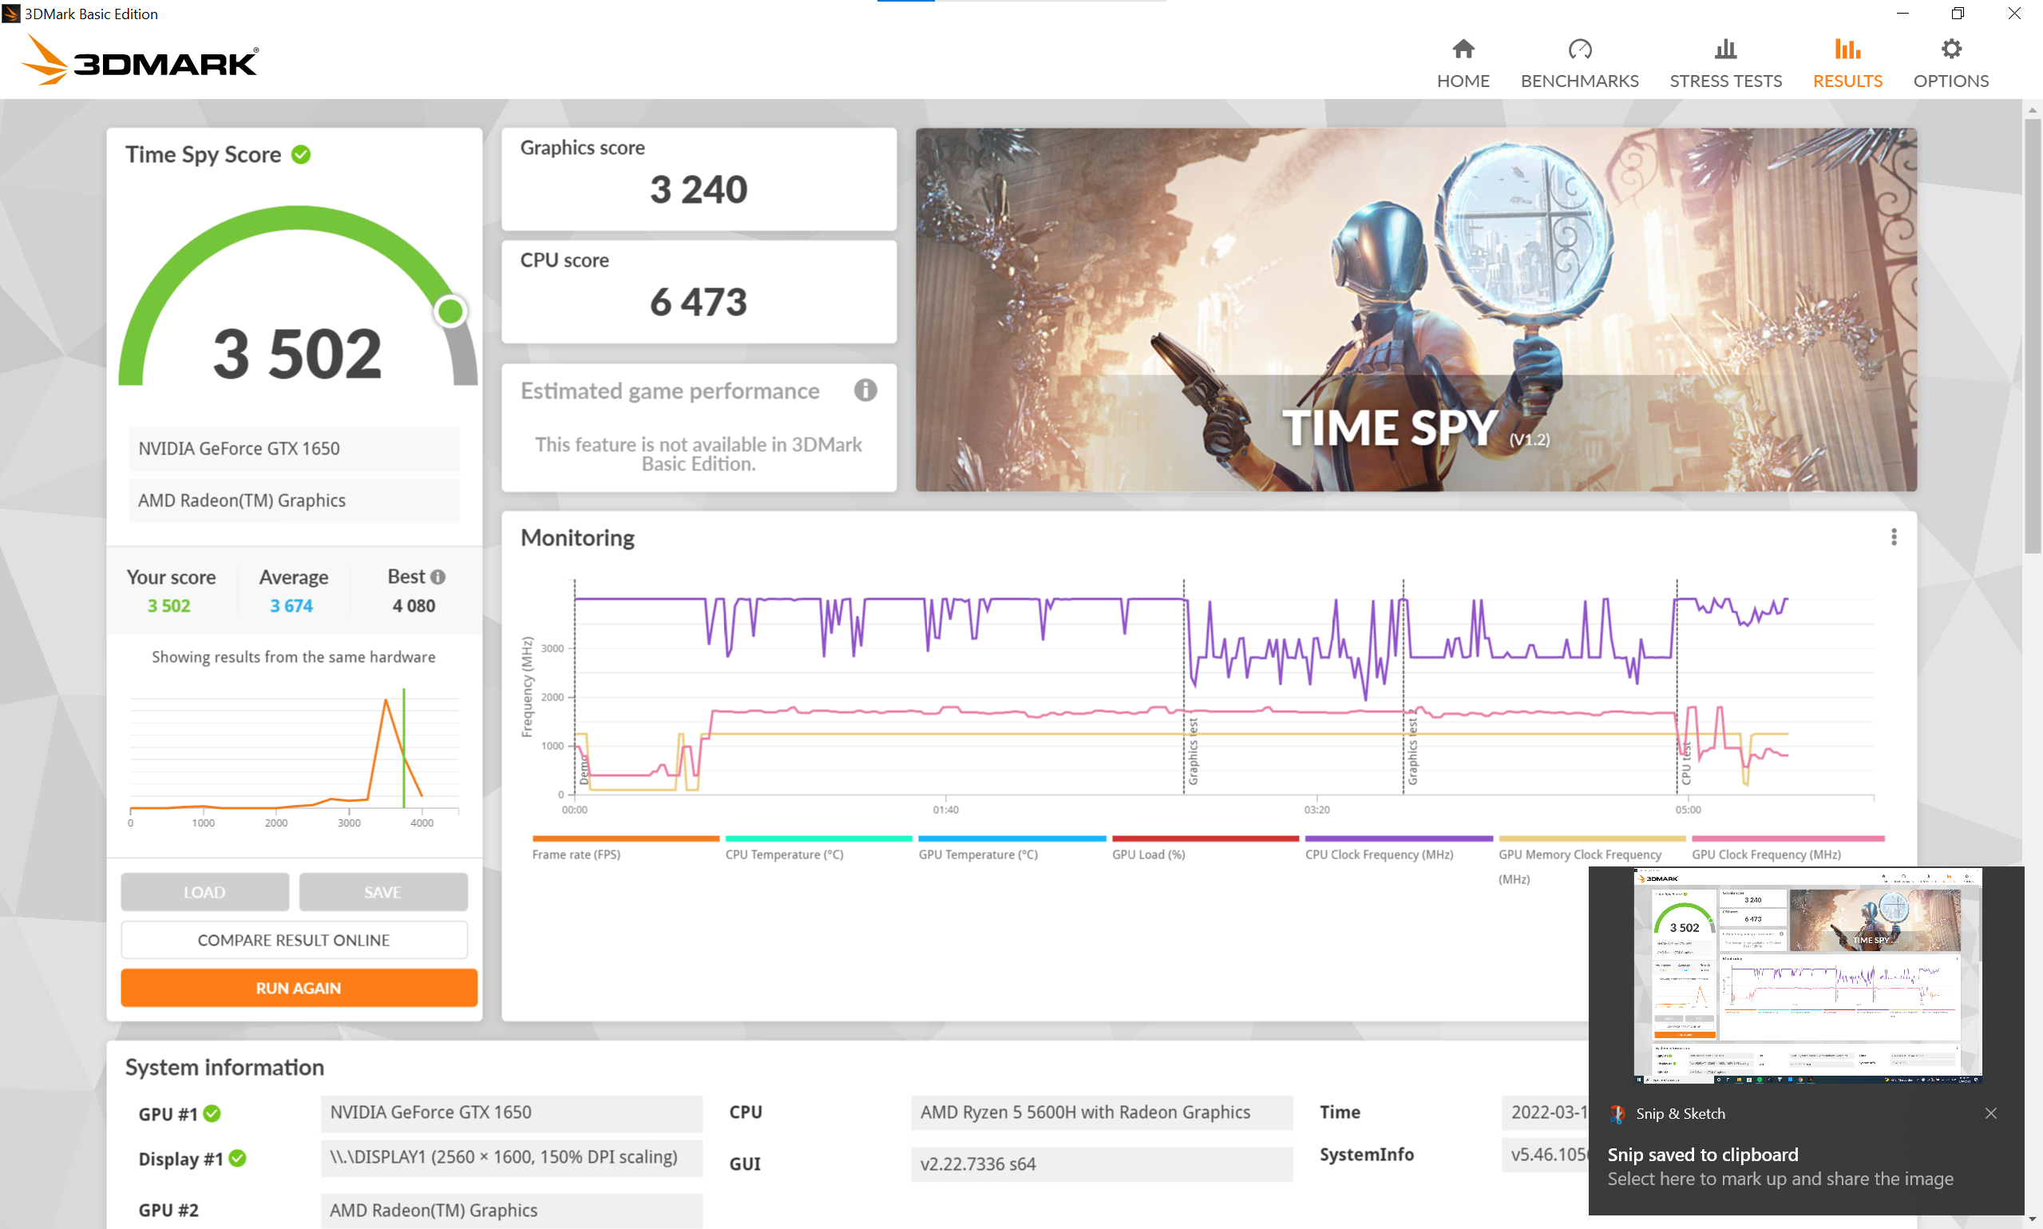The width and height of the screenshot is (2043, 1229).
Task: Click info icon next to Best score
Action: tap(438, 577)
